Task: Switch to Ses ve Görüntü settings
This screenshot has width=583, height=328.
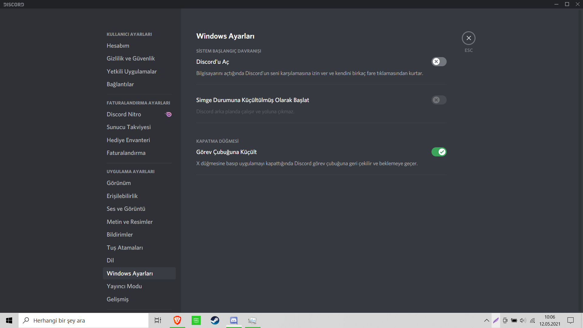Action: (126, 209)
